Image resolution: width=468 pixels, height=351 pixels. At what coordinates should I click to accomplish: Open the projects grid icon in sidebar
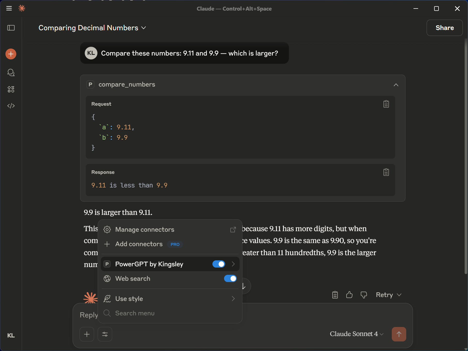[11, 89]
